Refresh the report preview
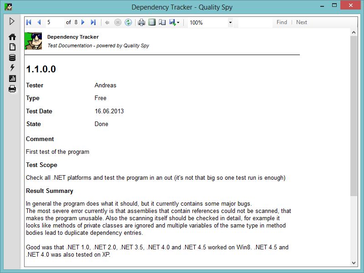This screenshot has height=273, width=364. pyautogui.click(x=128, y=22)
